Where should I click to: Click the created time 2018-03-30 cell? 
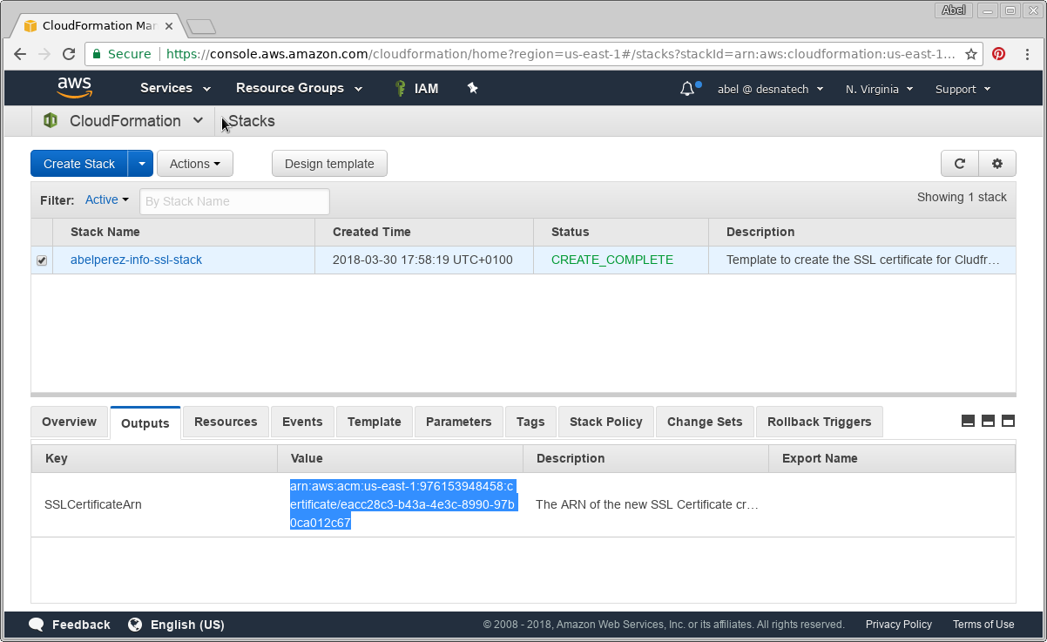tap(422, 260)
